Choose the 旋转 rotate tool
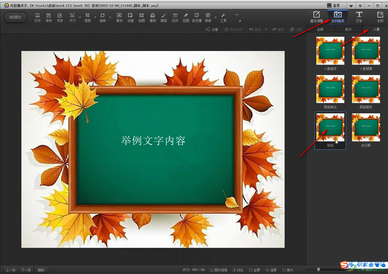 [x=103, y=18]
